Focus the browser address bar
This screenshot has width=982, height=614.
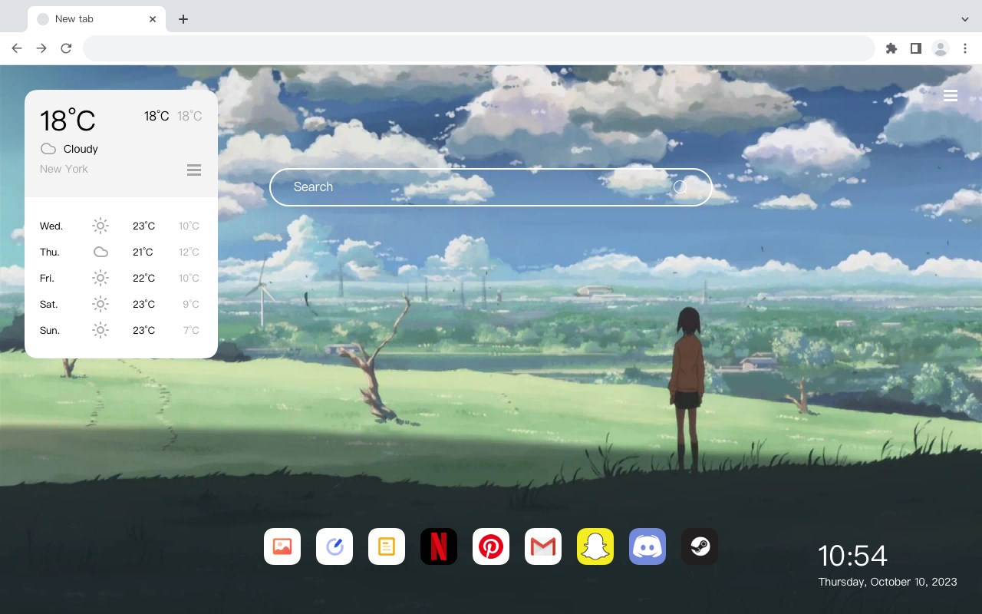(479, 48)
